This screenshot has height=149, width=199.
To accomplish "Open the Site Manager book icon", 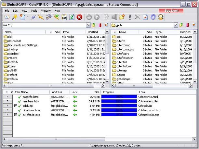I will point(7,17).
